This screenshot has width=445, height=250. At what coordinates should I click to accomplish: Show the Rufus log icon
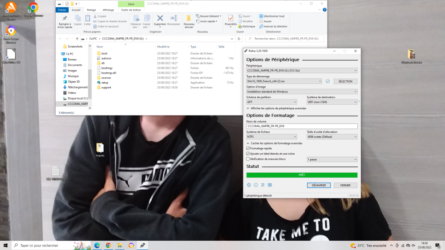pyautogui.click(x=270, y=185)
